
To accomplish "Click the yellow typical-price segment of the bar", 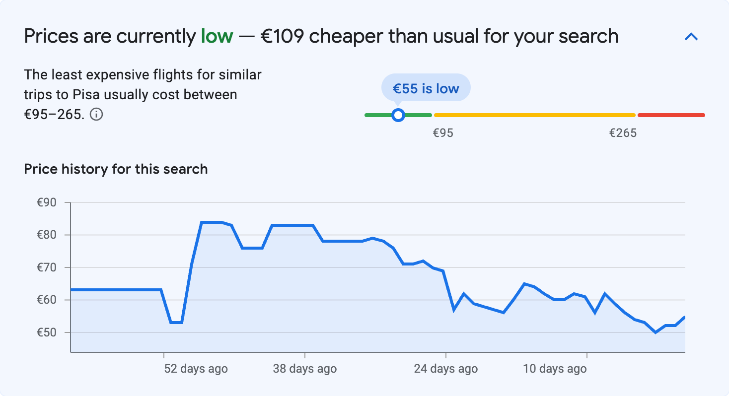I will click(x=534, y=115).
